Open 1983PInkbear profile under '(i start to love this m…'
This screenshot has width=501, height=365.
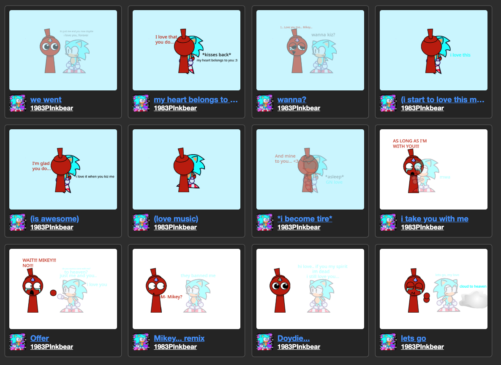click(422, 108)
